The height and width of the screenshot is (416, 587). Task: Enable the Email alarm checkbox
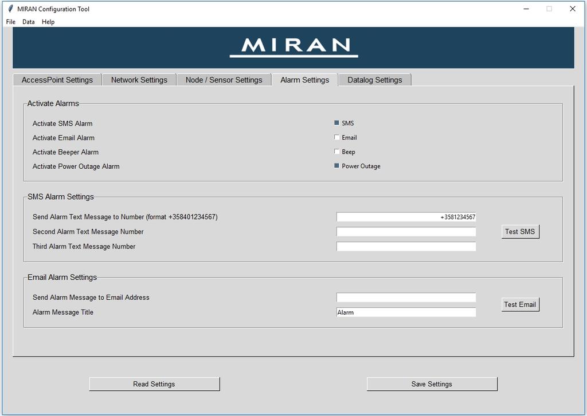[336, 137]
